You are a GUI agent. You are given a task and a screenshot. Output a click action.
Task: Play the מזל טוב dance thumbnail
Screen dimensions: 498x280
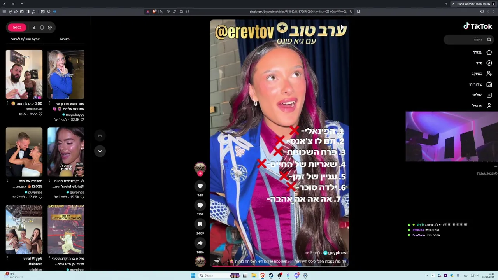point(66,229)
